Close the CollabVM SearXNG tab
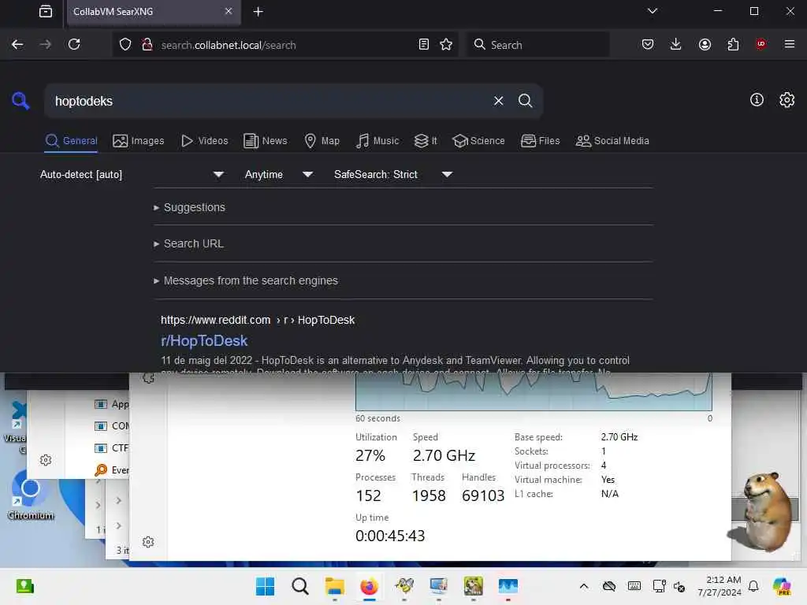Screen dimensions: 807x605 (229, 11)
